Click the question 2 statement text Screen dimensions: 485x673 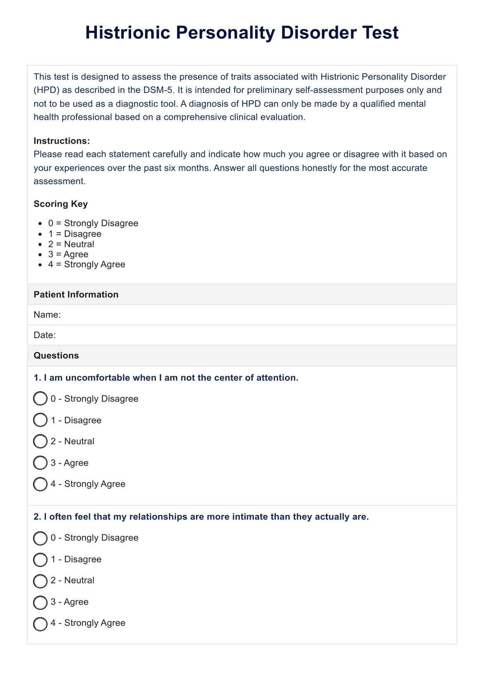click(x=201, y=517)
